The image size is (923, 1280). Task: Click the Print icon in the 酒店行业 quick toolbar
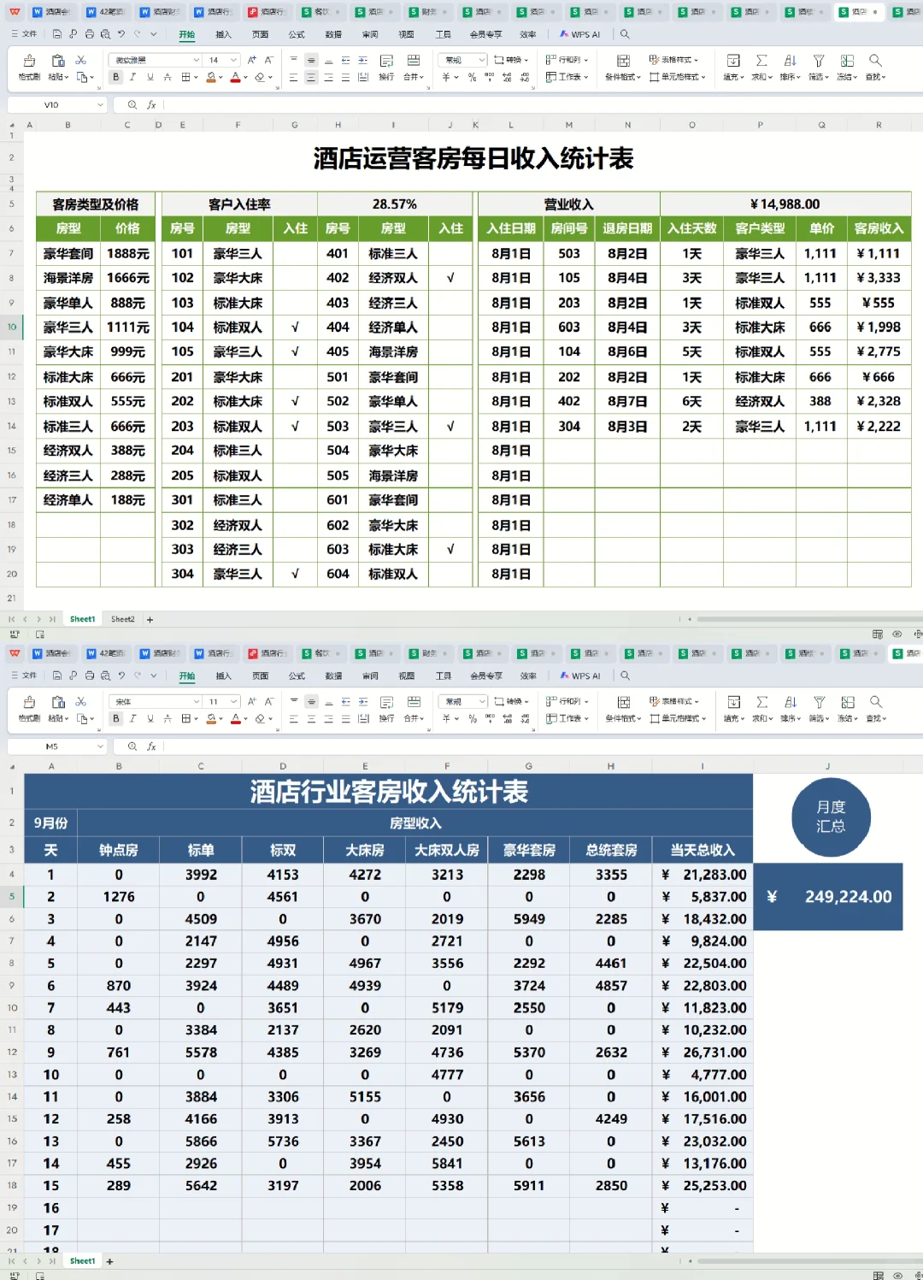[x=89, y=675]
